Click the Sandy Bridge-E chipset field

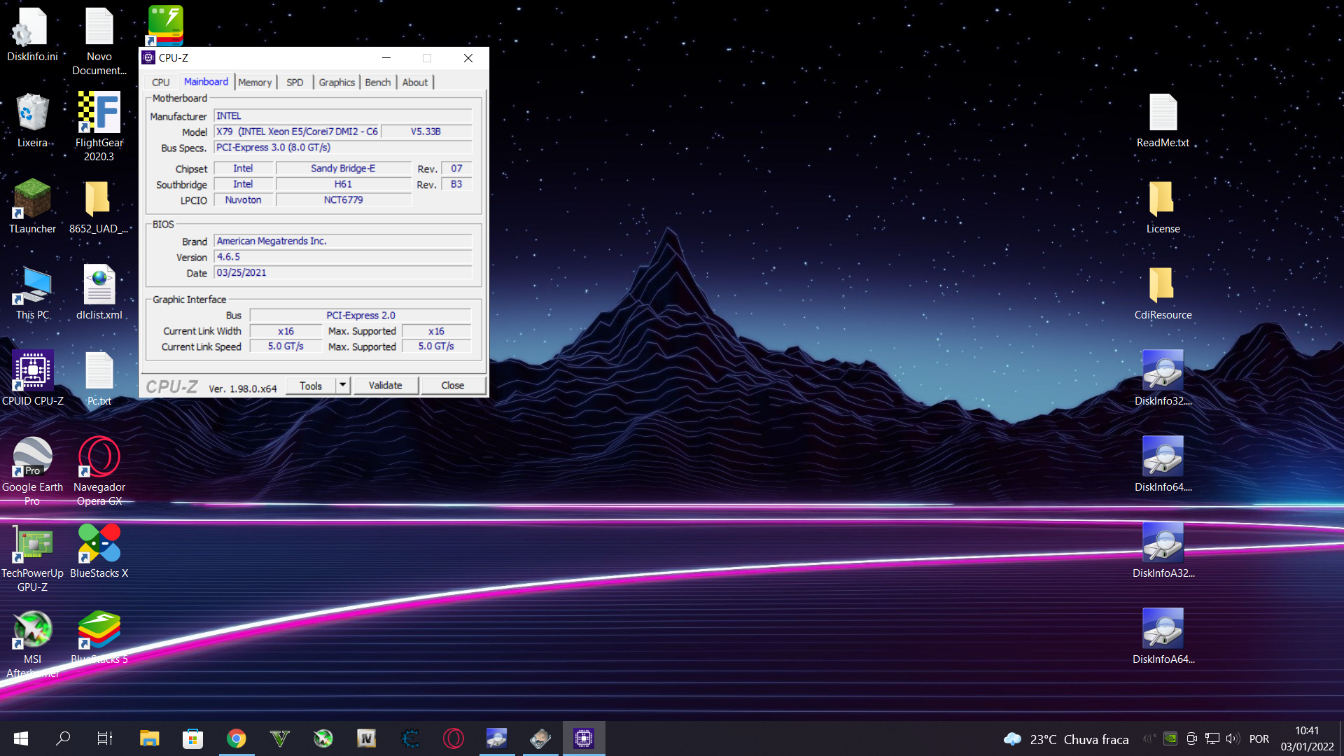pos(343,169)
